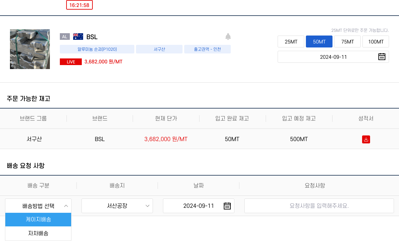
Task: Click the 알루미늄 순괴(P1020) tag
Action: click(x=97, y=49)
